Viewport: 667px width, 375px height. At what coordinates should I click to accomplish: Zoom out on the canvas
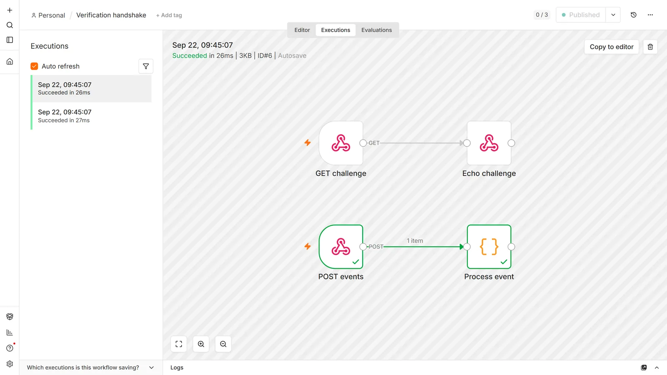click(223, 344)
